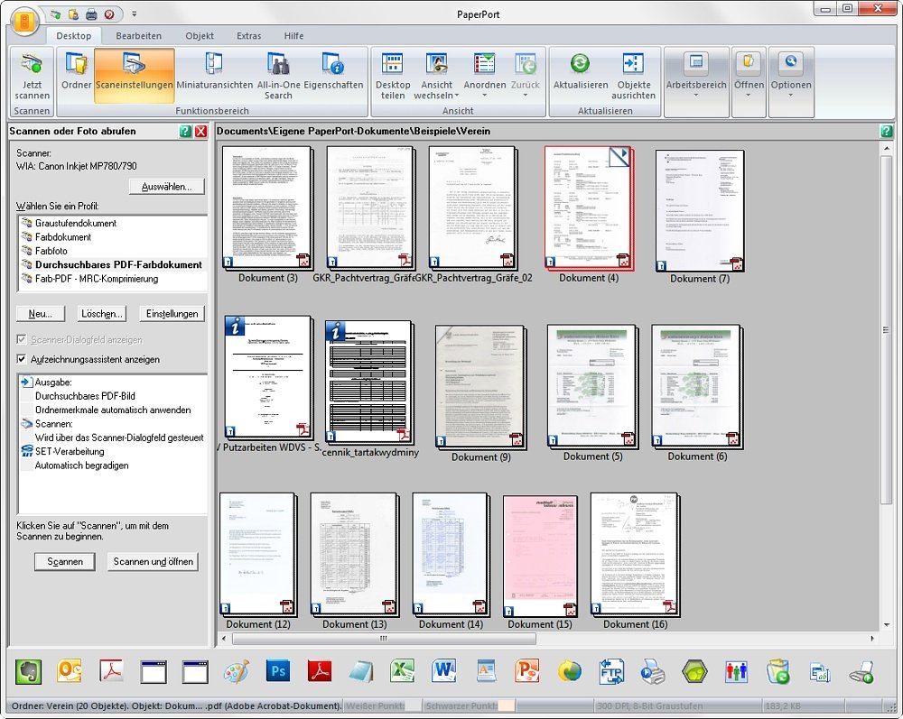903x719 pixels.
Task: Click the printer icon in the bottom bar
Action: pos(653,671)
